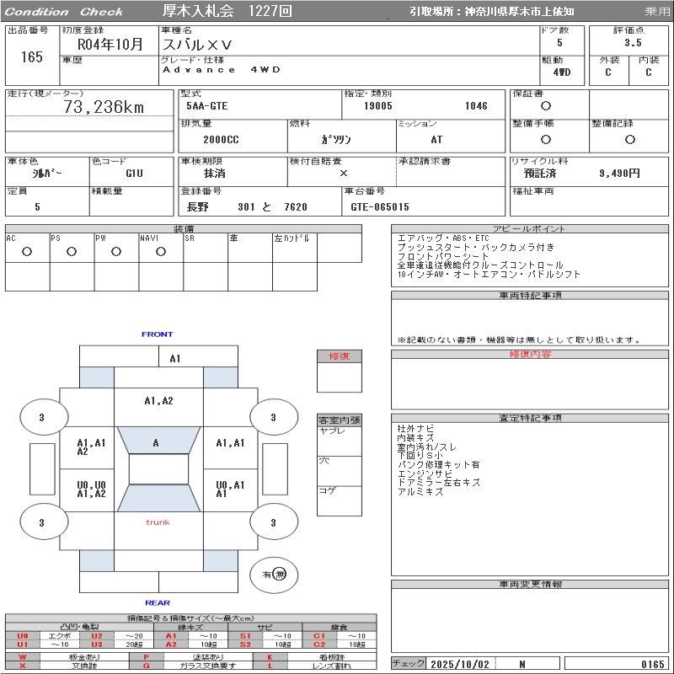Click the X 交換歴 legend marker
The image size is (674, 674).
click(x=23, y=665)
